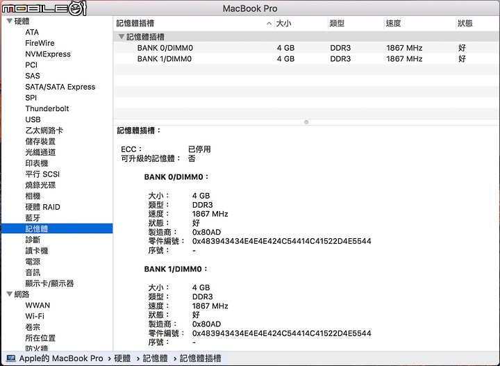Select 藍牙 in the sidebar
Screen dimensions: 500x366
[x=33, y=218]
